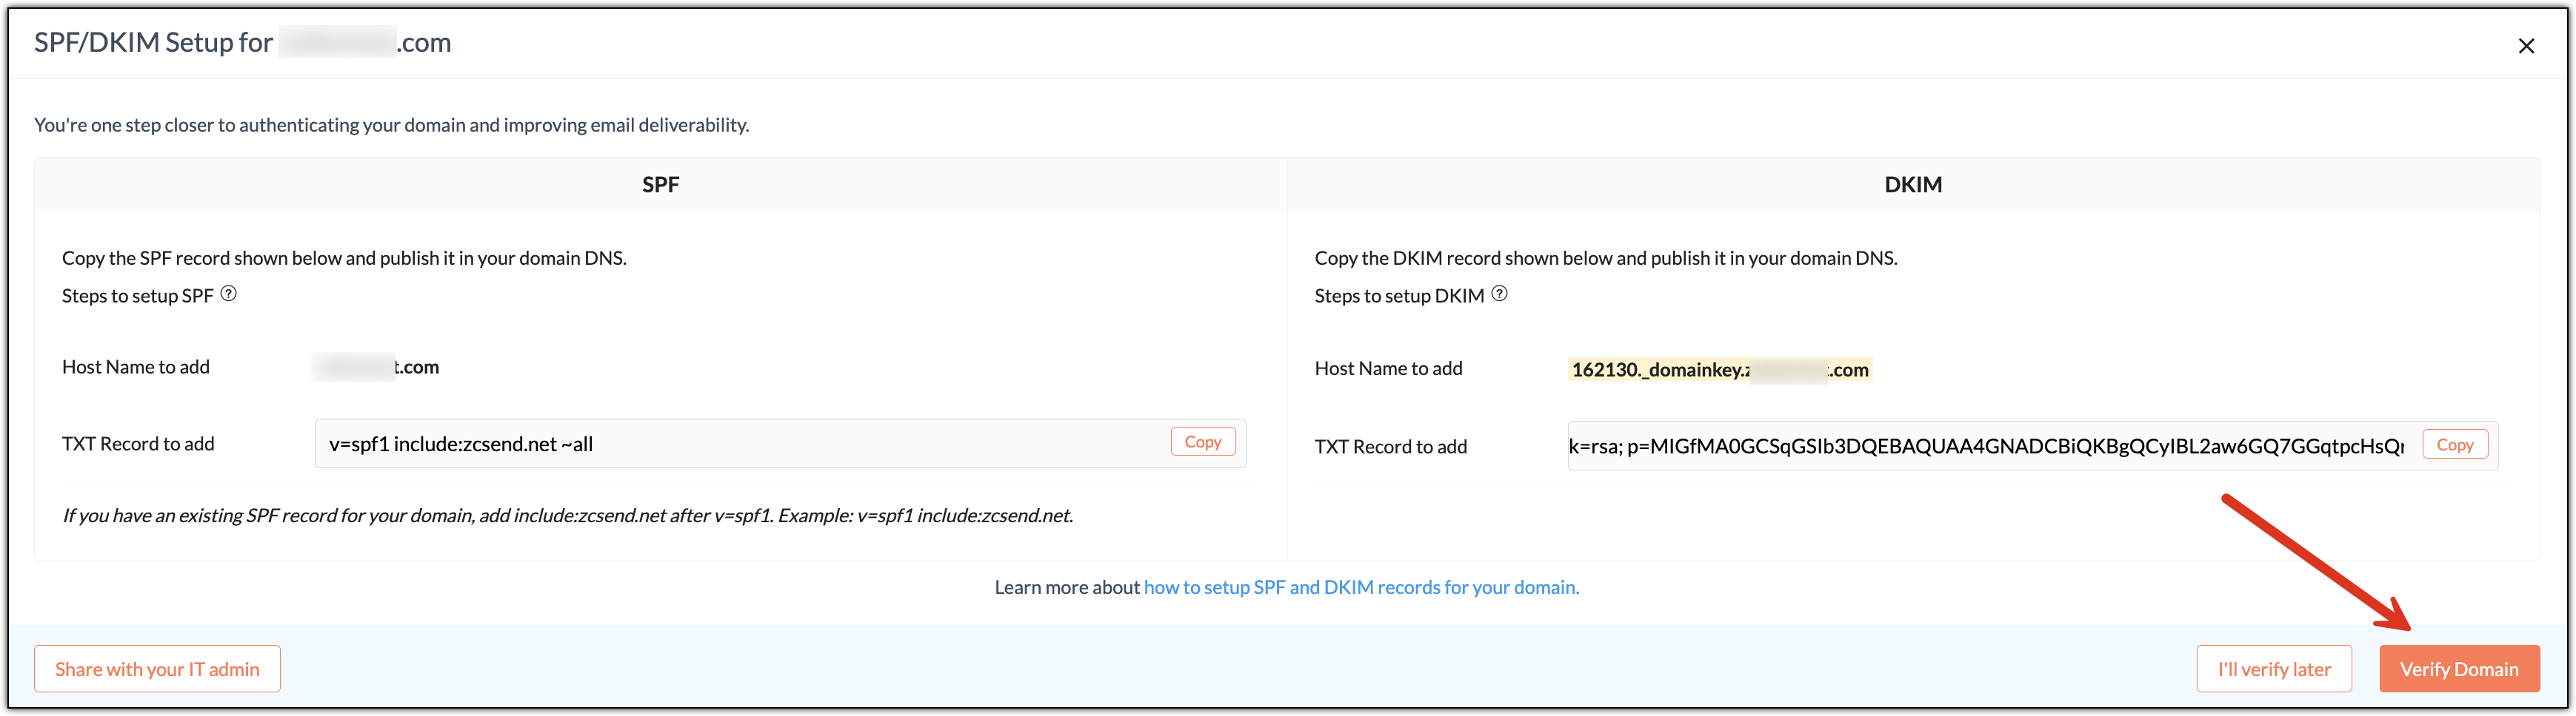Click the SPF/DKIM Setup dialog title
The image size is (2576, 716).
tap(243, 43)
